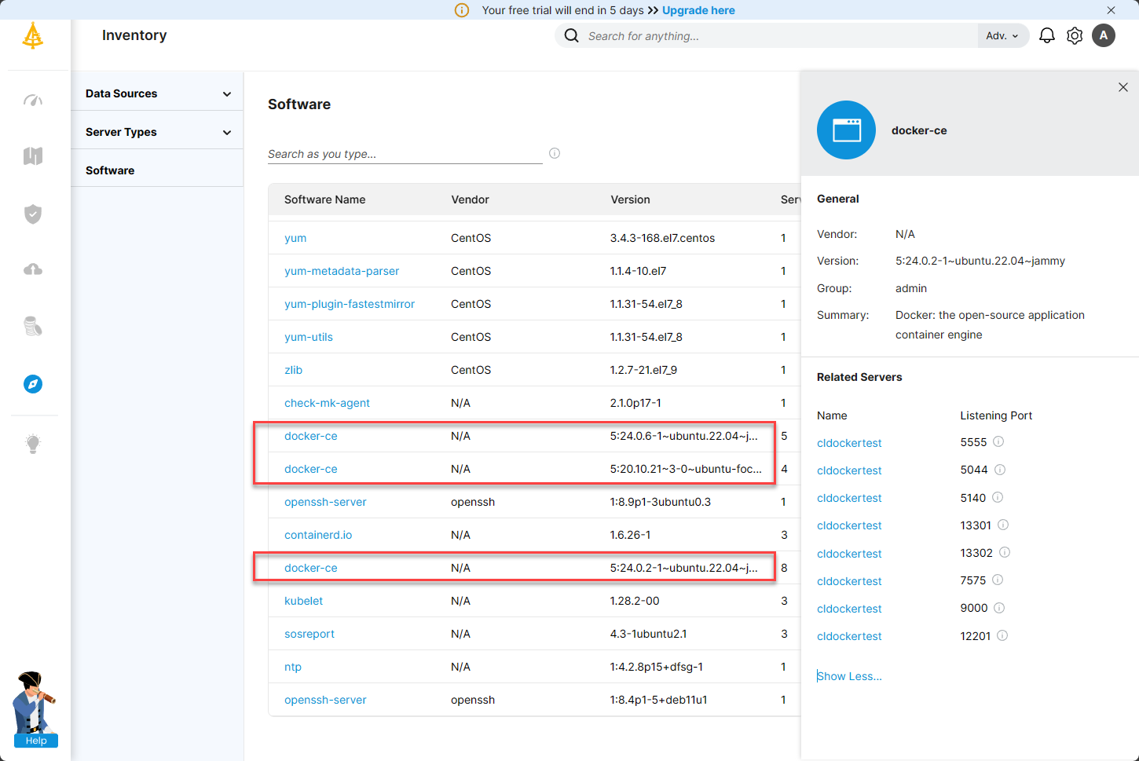Screen dimensions: 1139x761
Task: Click info icon beside port 5555
Action: point(998,442)
